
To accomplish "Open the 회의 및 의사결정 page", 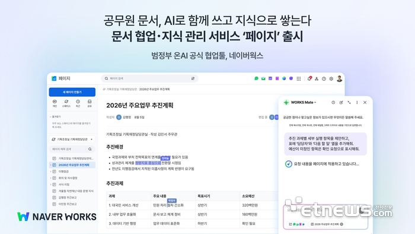I will tap(68, 178).
